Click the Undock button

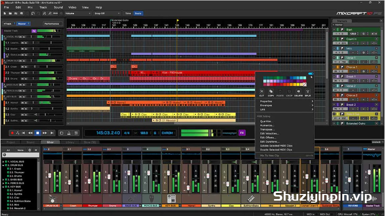point(376,142)
